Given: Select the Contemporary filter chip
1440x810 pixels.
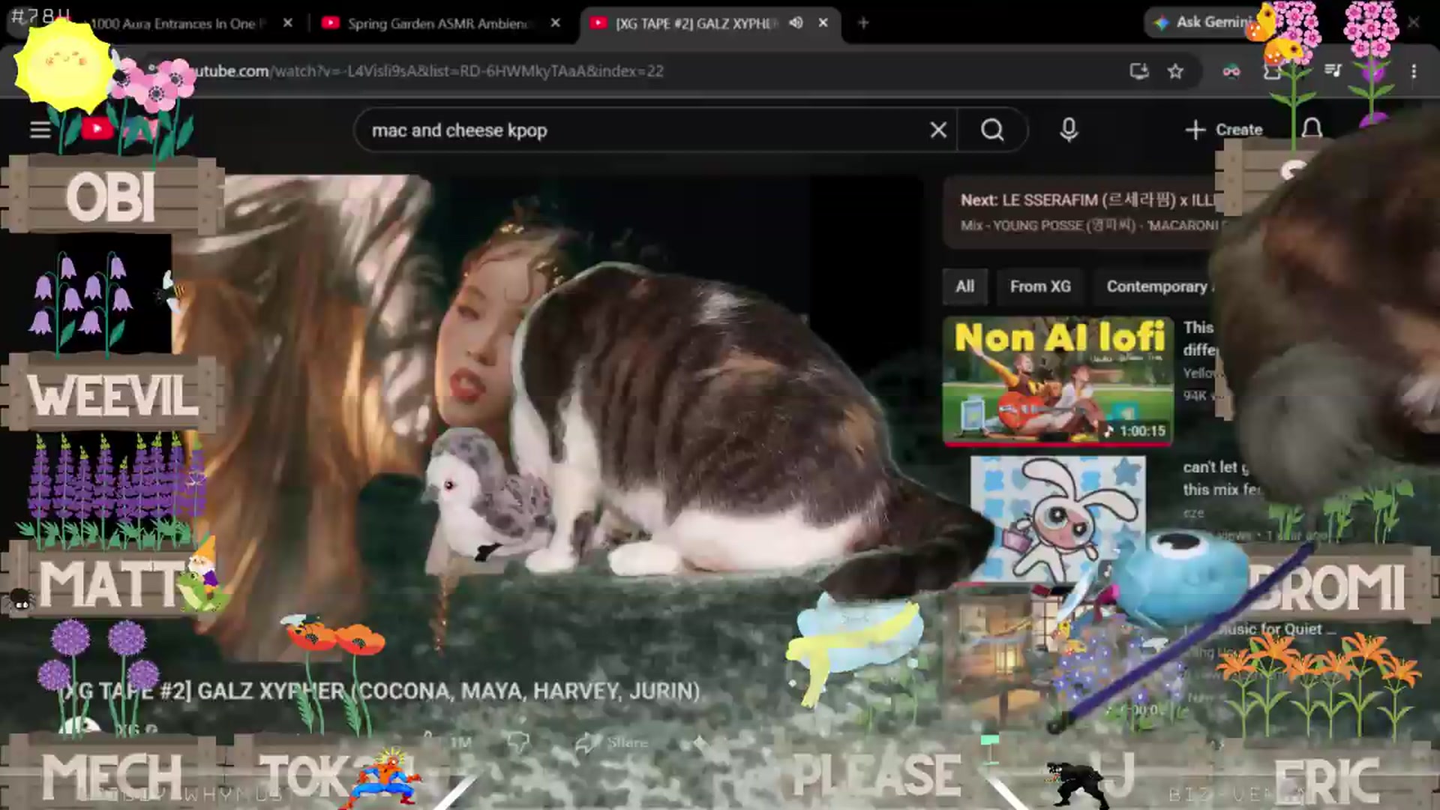Looking at the screenshot, I should click(1156, 286).
